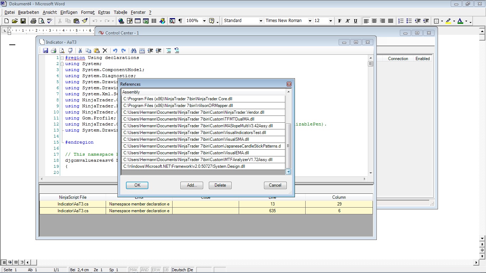Toggle the paragraph marks (¶) icon
This screenshot has height=273, width=486.
click(180, 21)
